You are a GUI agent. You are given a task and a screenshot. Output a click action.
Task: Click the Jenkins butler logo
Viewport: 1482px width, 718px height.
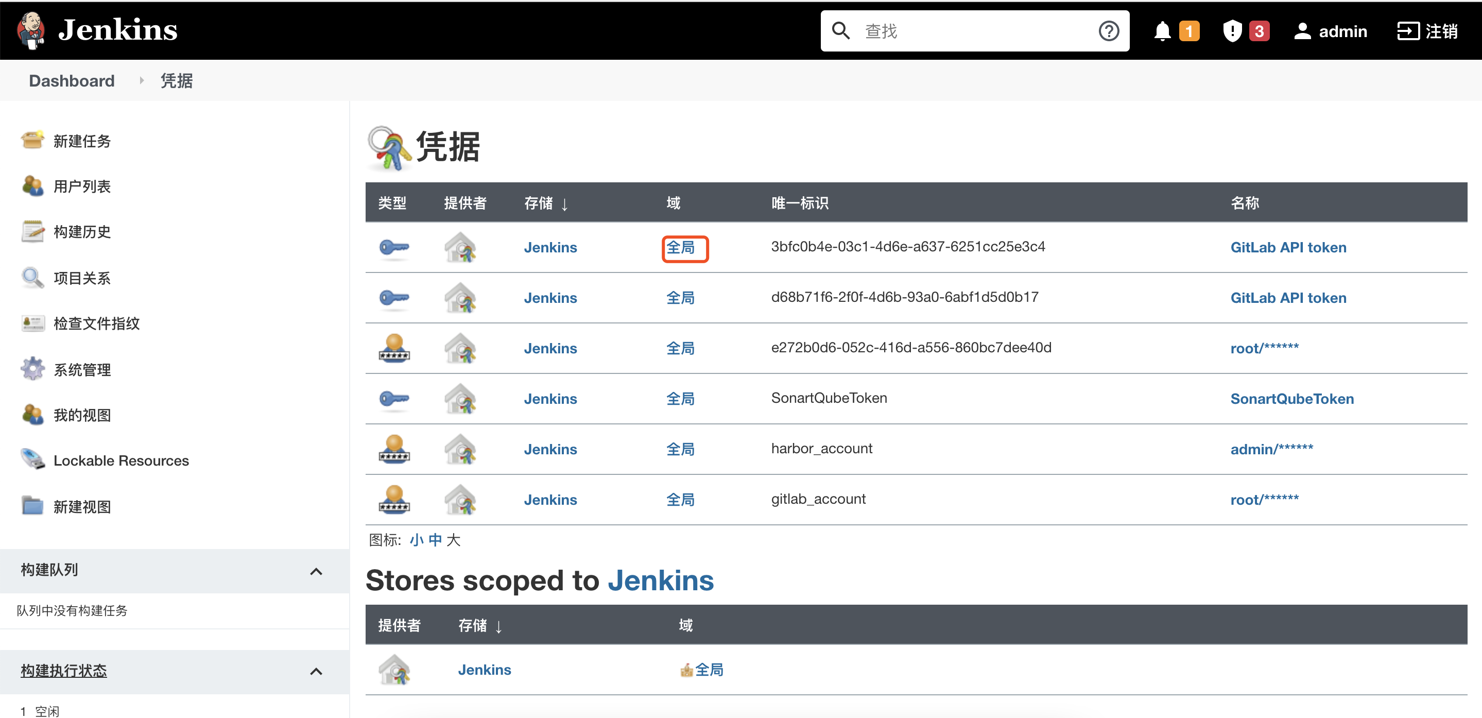(31, 30)
